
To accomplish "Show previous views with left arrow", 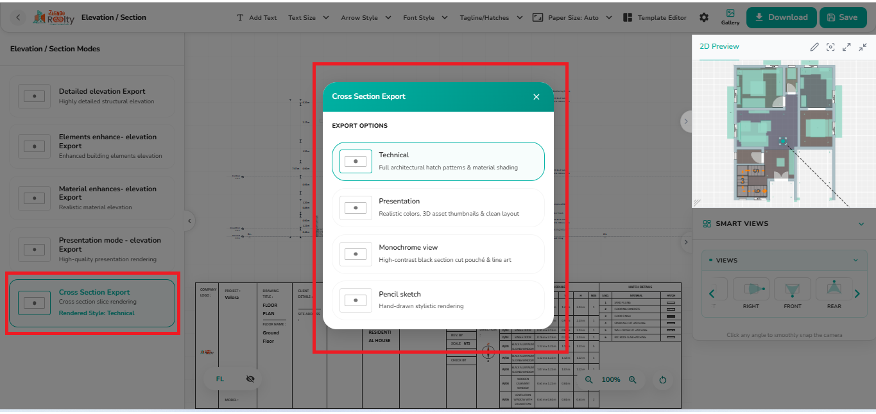I will 711,294.
